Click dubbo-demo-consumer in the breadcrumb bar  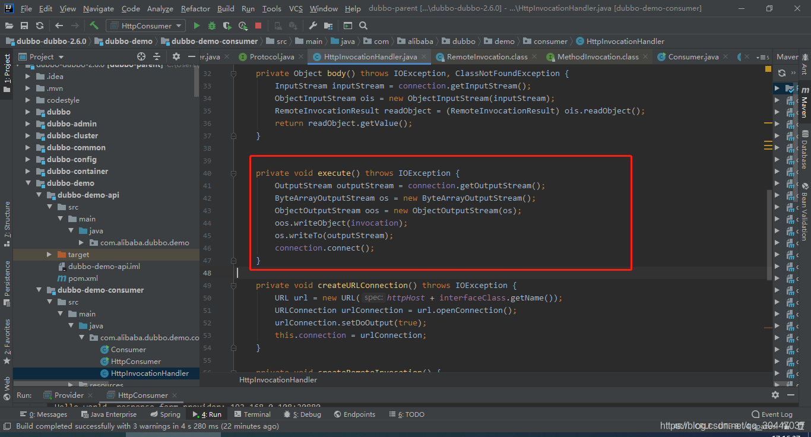coord(214,41)
